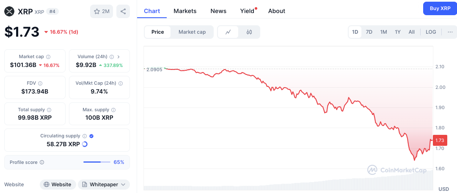Toggle the Price chart view
Image resolution: width=457 pixels, height=193 pixels.
point(158,32)
